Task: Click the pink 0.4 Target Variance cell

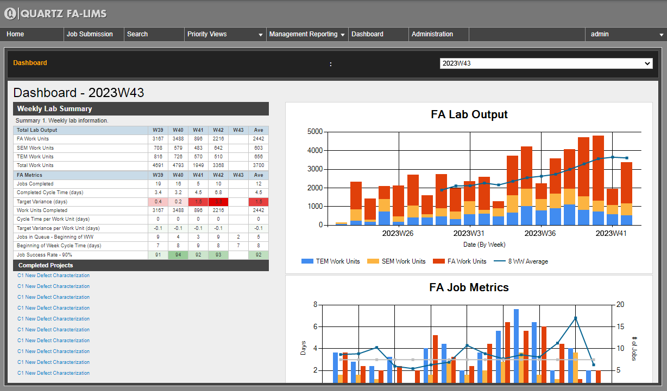Action: tap(158, 201)
